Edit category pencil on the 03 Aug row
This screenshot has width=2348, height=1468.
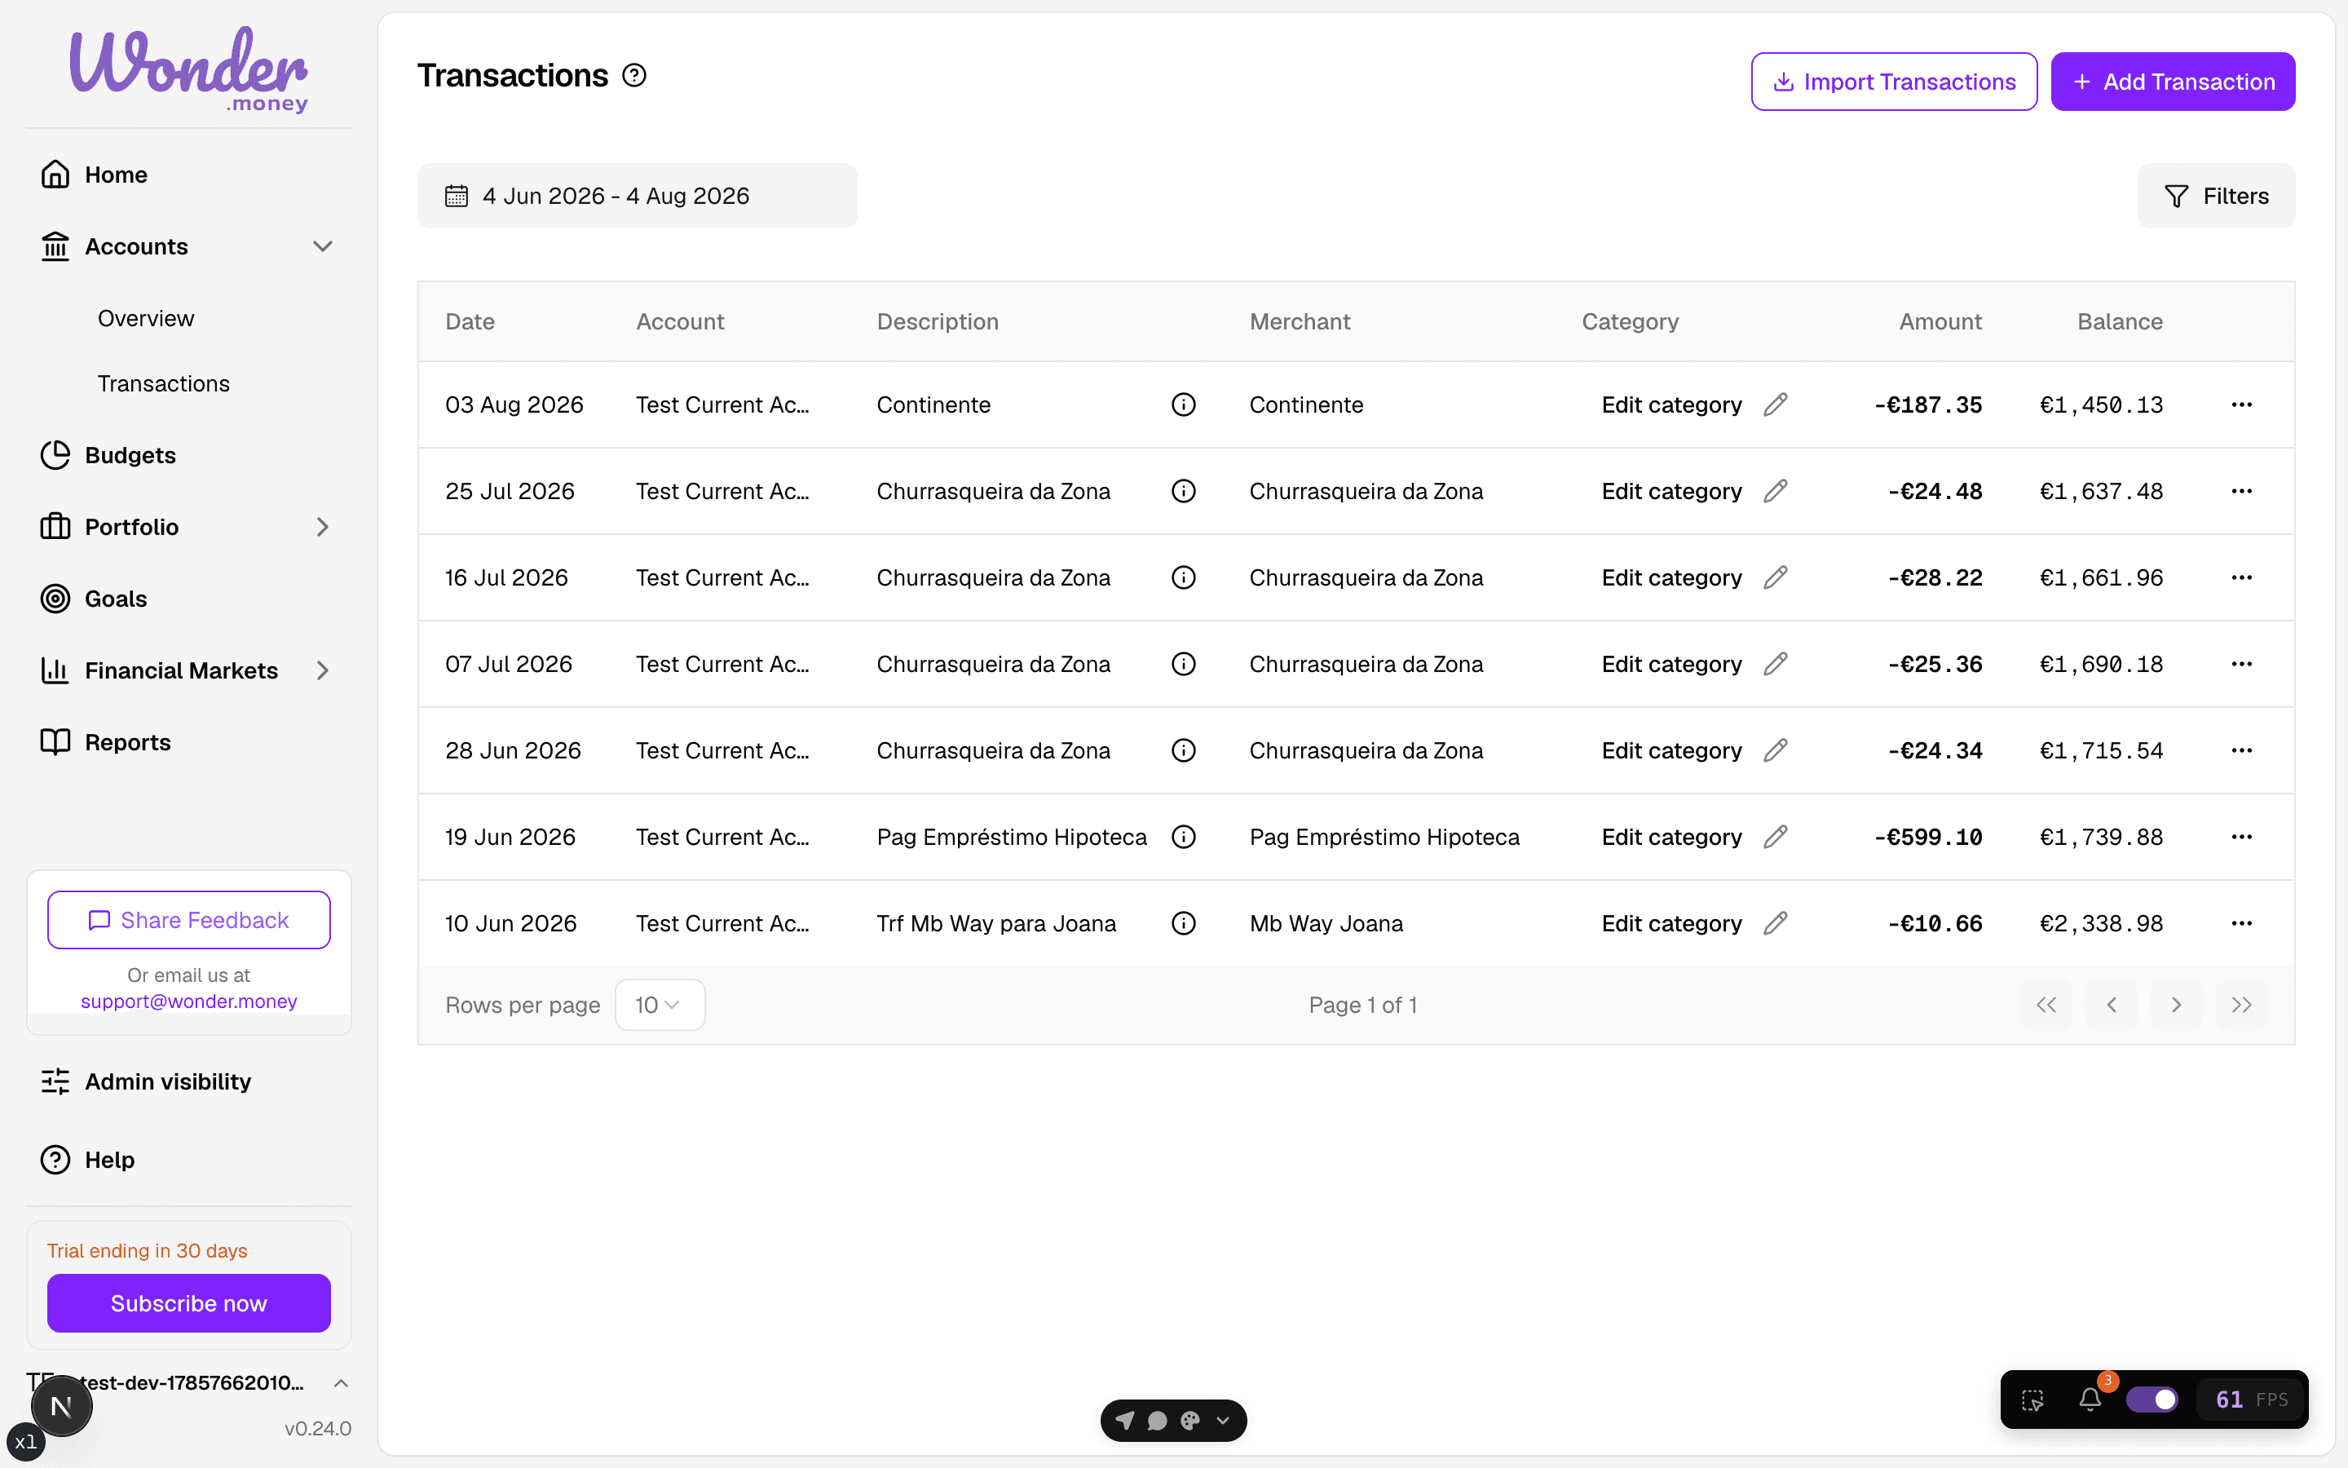[x=1775, y=405]
